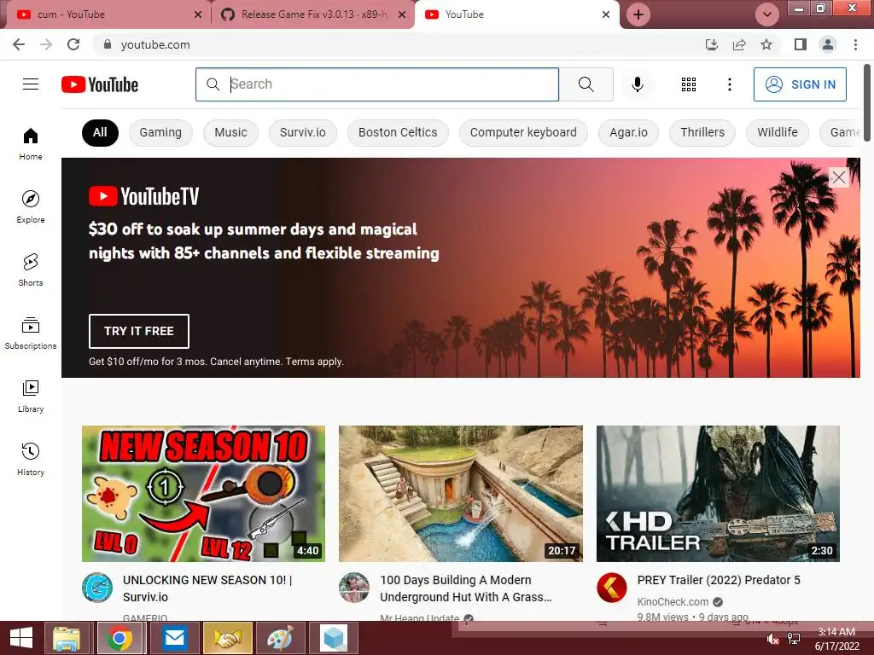
Task: Bookmark this tab with the star
Action: point(766,44)
